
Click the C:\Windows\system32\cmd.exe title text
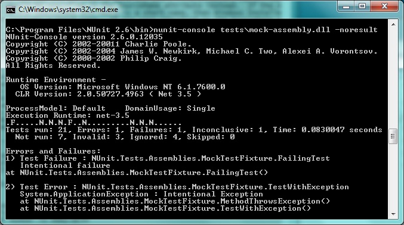[x=68, y=10]
